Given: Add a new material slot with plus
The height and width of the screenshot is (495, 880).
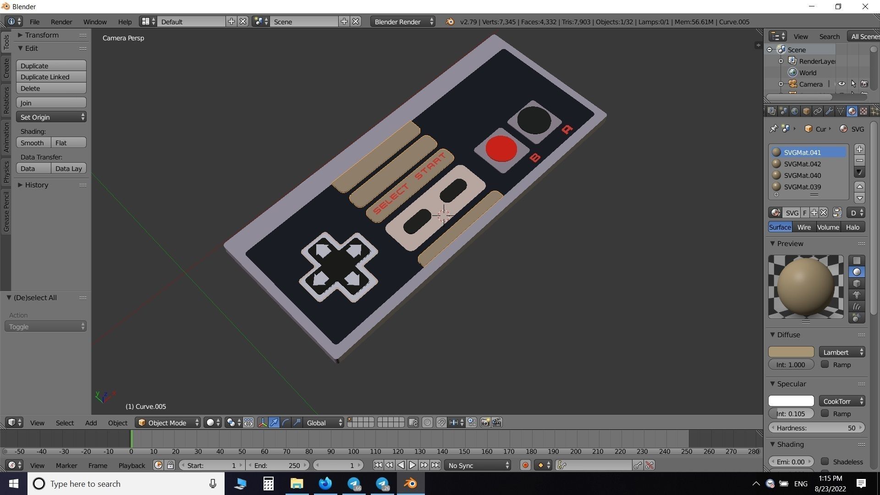Looking at the screenshot, I should (860, 149).
